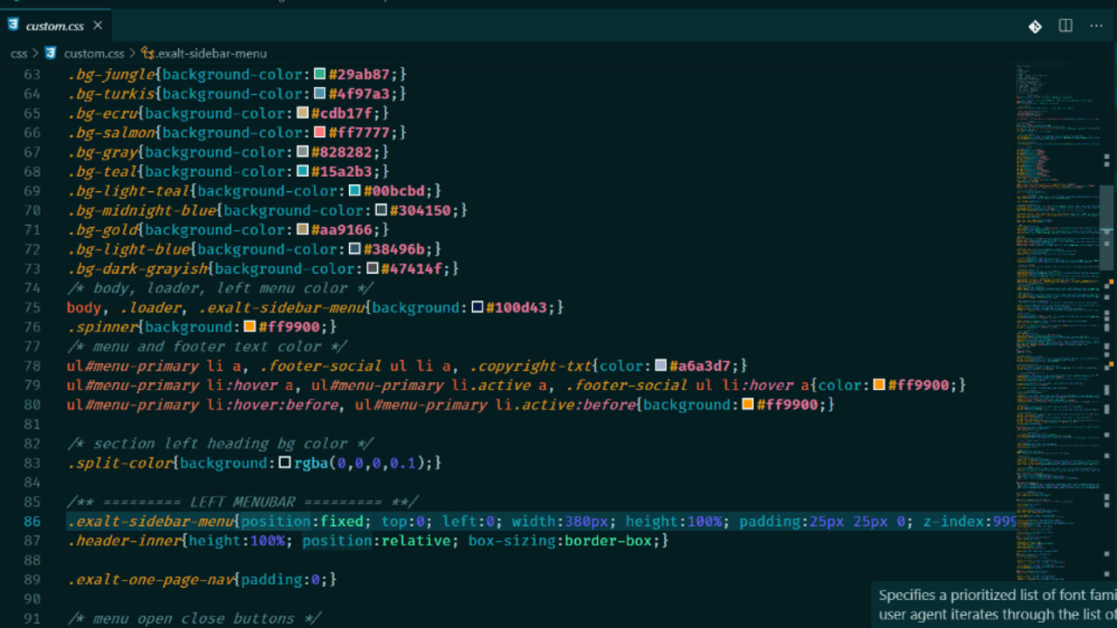1117x628 pixels.
Task: Open the More Actions ellipsis menu
Action: [x=1096, y=26]
